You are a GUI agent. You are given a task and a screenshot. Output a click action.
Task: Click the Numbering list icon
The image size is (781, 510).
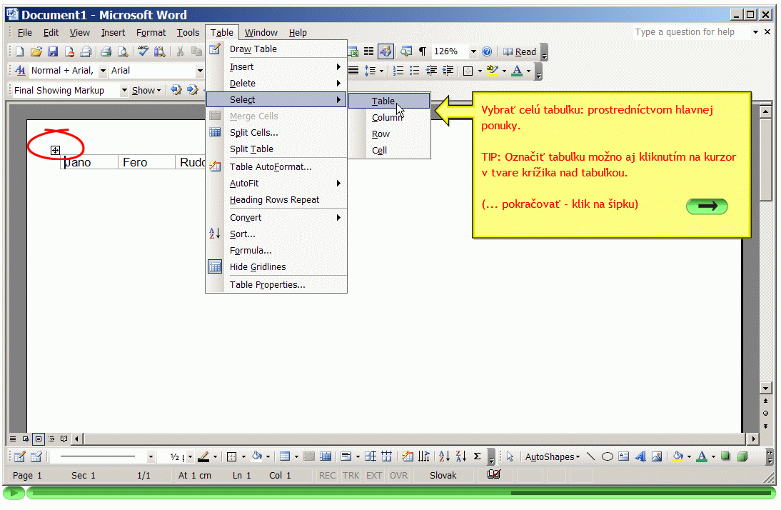(x=398, y=70)
